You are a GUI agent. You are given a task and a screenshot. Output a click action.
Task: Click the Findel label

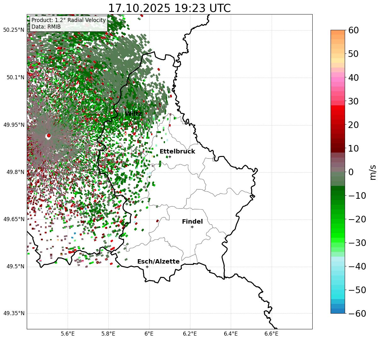[192, 222]
